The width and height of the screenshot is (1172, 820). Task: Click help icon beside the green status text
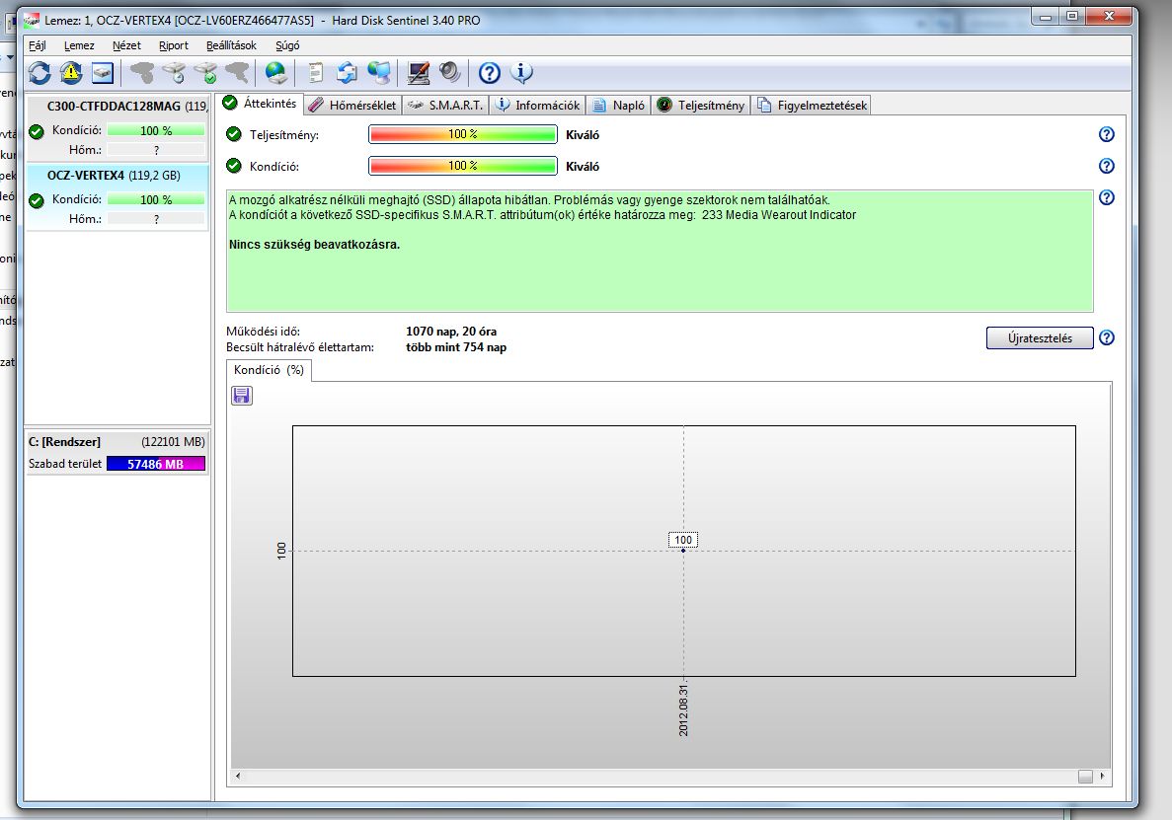tap(1106, 197)
